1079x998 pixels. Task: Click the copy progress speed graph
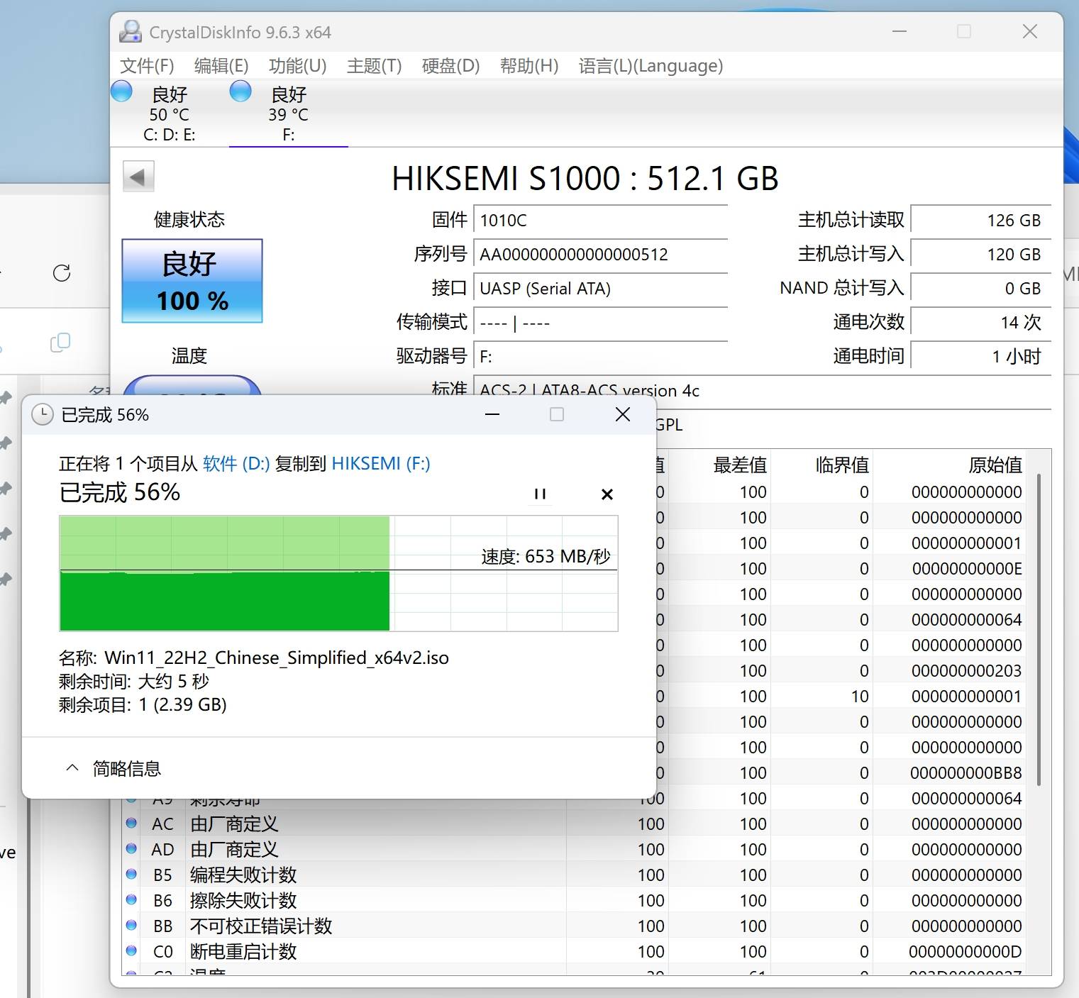point(338,573)
